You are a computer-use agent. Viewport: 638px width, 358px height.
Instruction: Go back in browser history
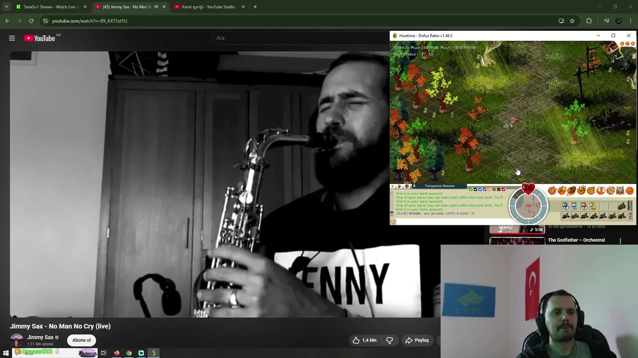[7, 21]
